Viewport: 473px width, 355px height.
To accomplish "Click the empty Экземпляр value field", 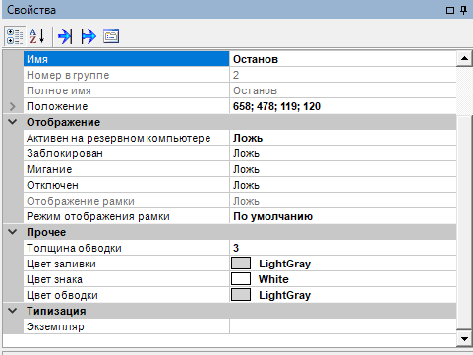I will click(x=343, y=326).
